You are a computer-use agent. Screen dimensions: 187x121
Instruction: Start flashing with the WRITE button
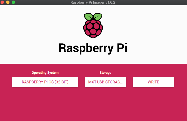point(153,82)
